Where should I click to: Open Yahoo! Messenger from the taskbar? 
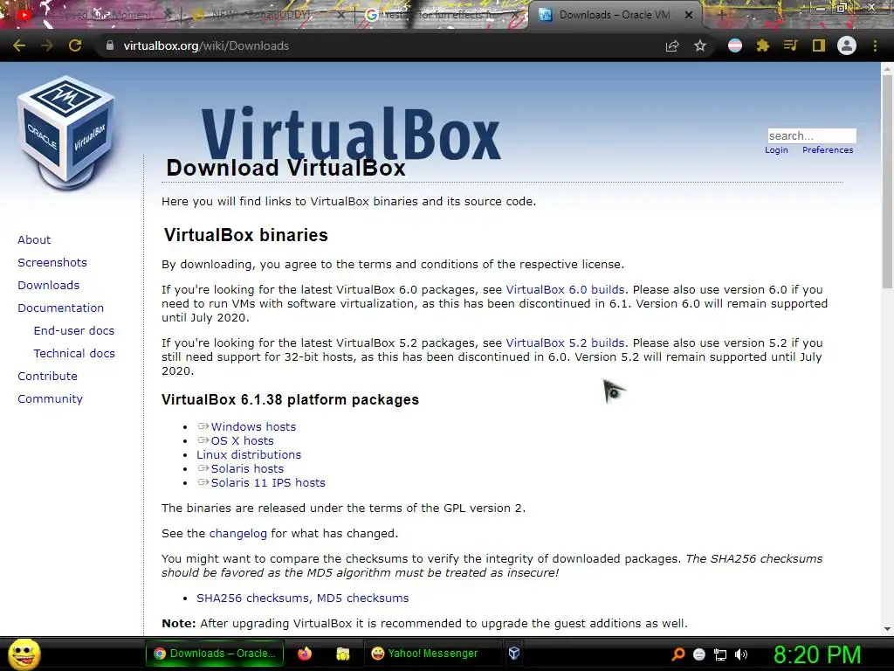point(432,654)
